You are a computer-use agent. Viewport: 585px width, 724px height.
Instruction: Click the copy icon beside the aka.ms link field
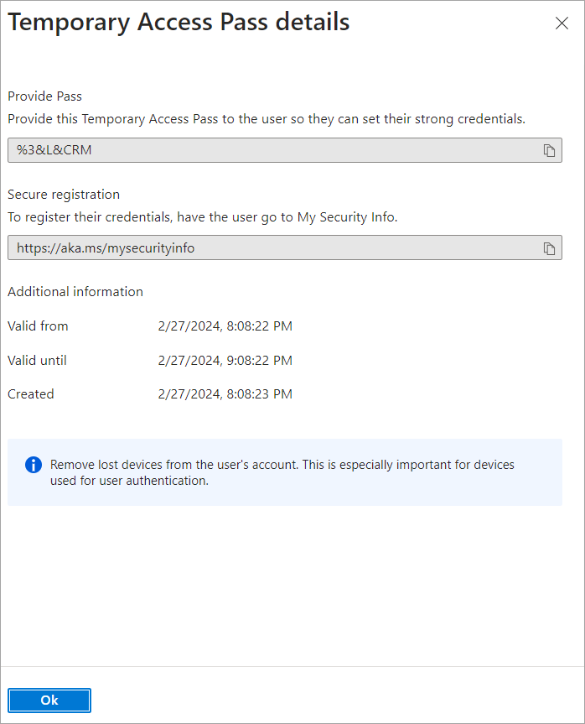pos(551,247)
